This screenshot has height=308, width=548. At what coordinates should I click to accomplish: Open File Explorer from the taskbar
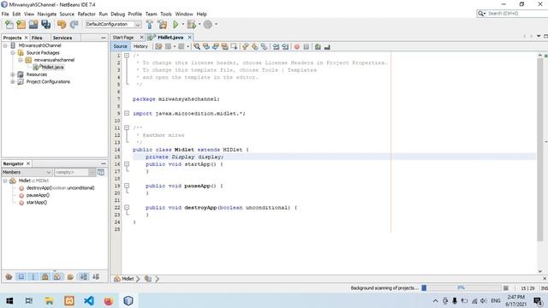click(x=50, y=300)
